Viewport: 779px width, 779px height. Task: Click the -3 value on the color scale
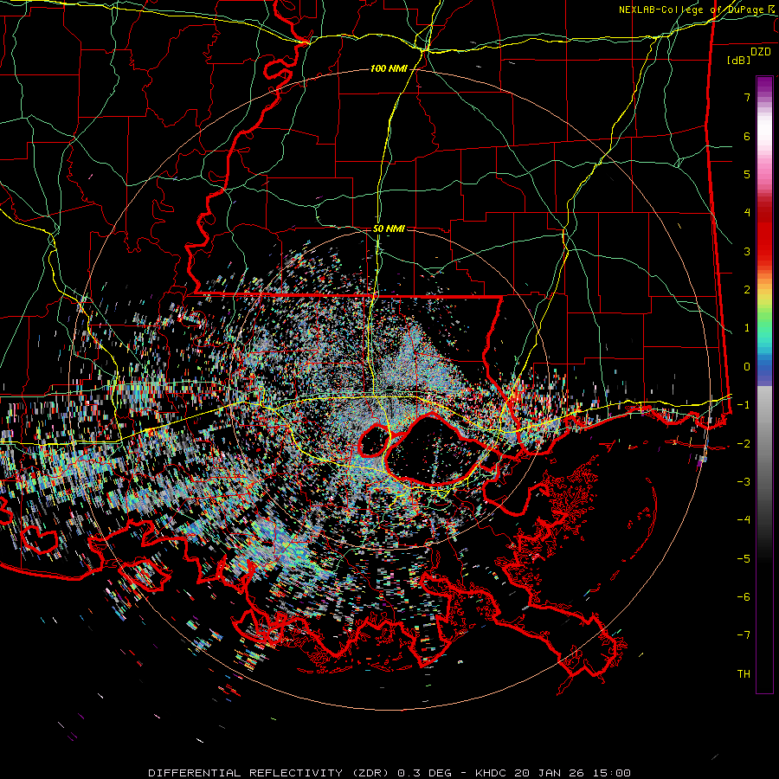pos(744,482)
